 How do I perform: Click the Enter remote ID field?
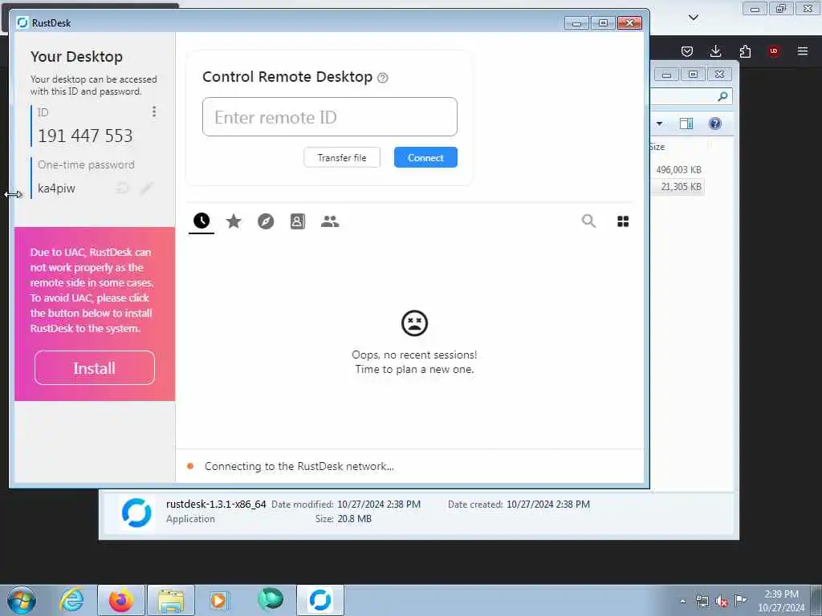click(330, 117)
